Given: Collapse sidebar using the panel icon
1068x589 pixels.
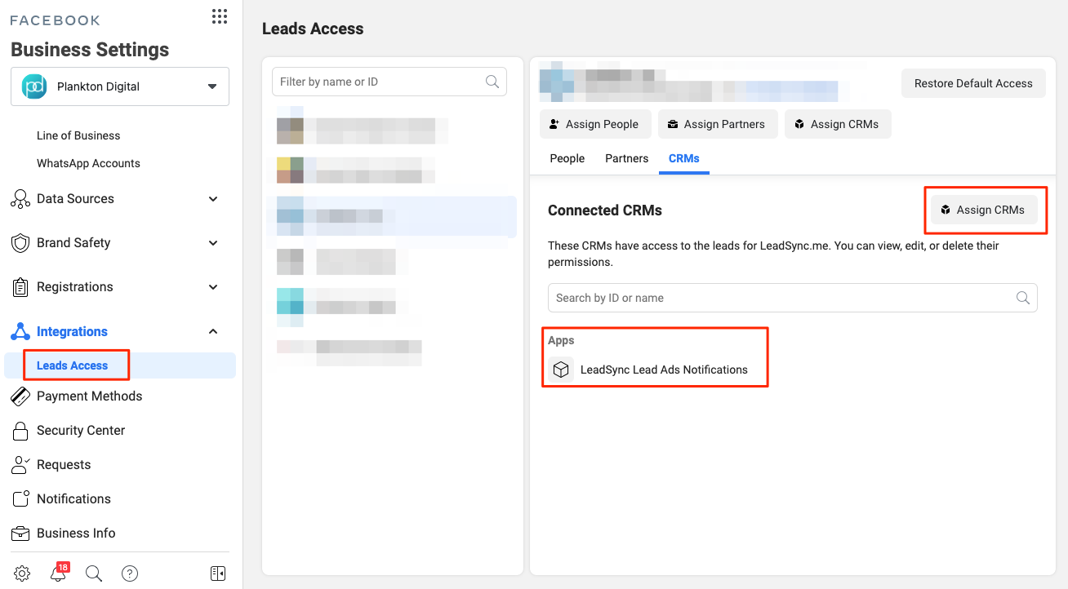Looking at the screenshot, I should (x=218, y=573).
